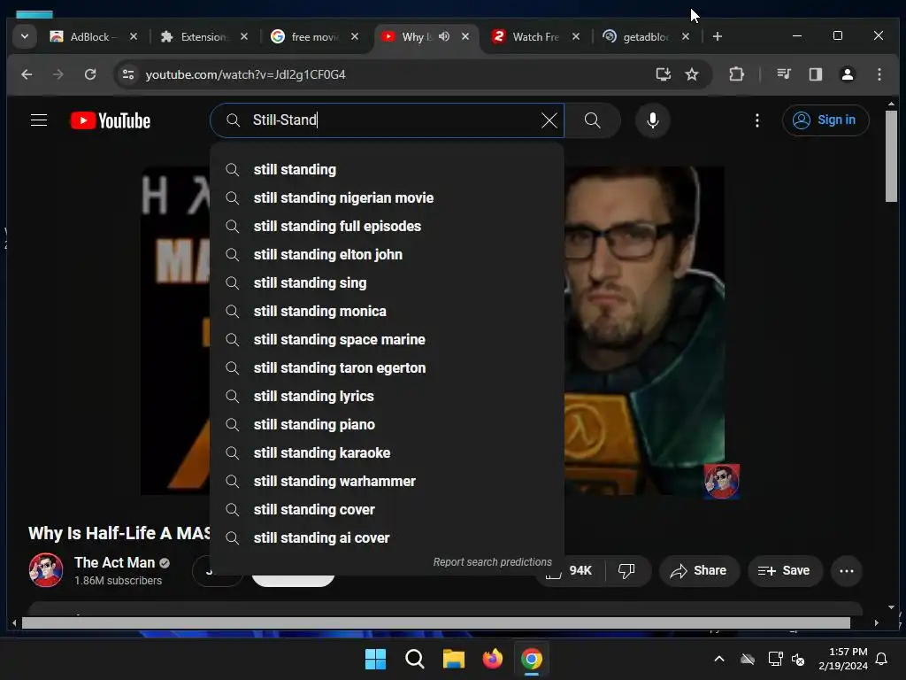Click the address bar URL
Screen dimensions: 906x680
246,74
